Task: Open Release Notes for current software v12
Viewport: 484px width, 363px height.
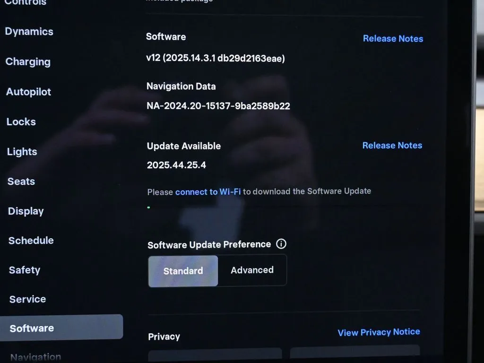Action: click(393, 39)
